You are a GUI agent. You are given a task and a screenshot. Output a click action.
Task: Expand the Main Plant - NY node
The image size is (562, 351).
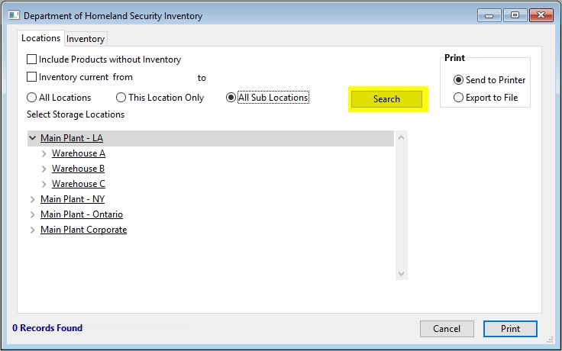coord(32,199)
